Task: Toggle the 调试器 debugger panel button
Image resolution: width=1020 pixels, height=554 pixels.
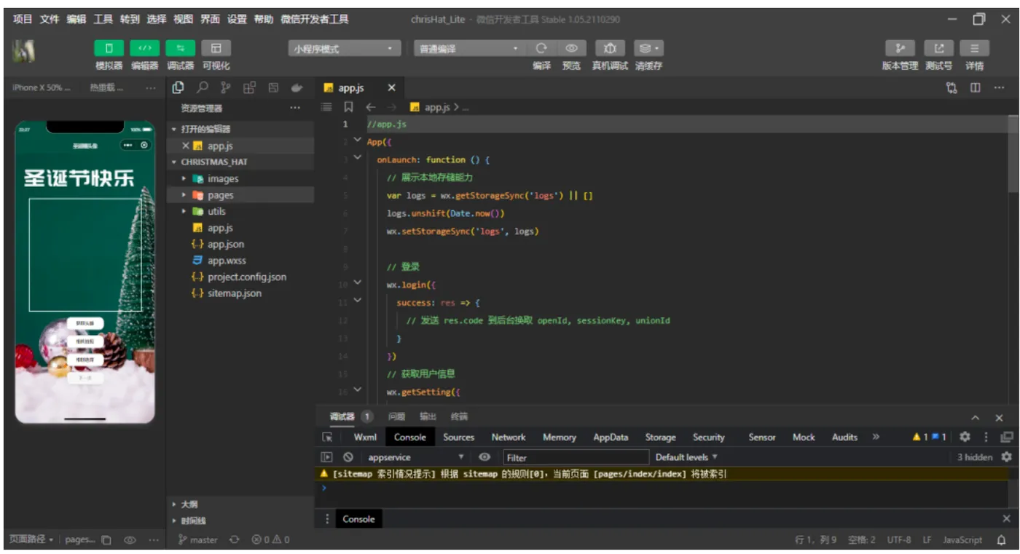Action: [x=180, y=48]
